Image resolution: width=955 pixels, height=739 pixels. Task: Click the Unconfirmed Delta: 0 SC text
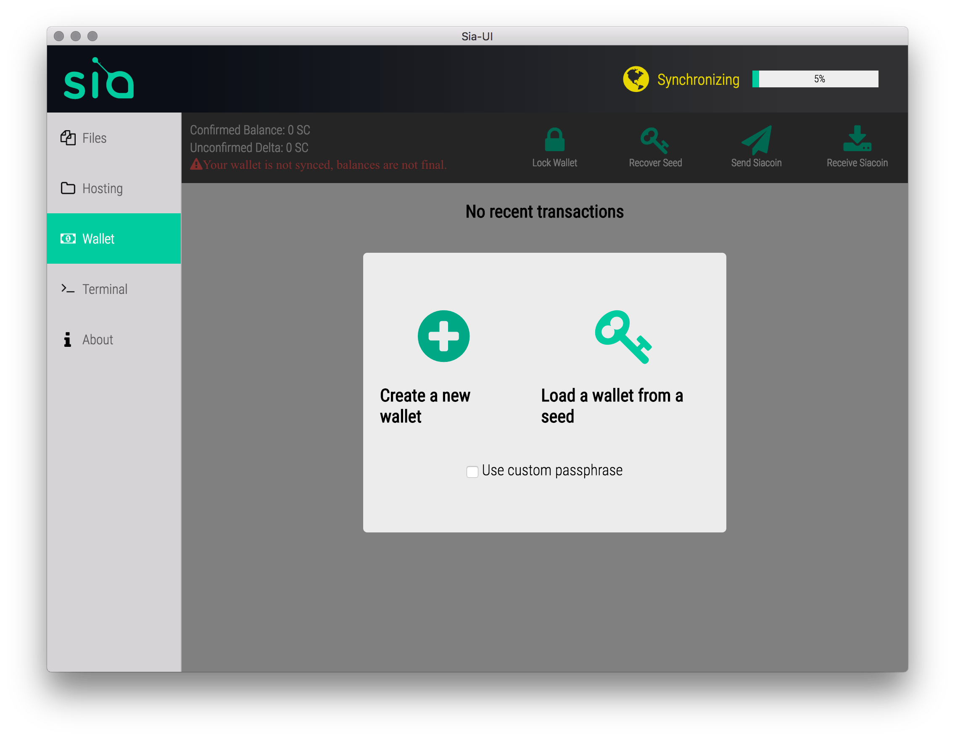[249, 148]
